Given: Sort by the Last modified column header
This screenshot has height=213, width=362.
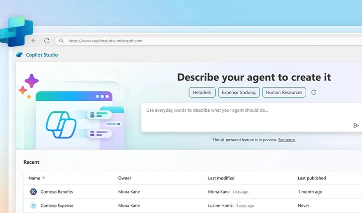Looking at the screenshot, I should [x=221, y=178].
